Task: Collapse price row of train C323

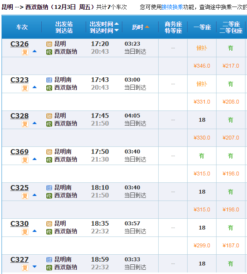Action: (x=35, y=87)
